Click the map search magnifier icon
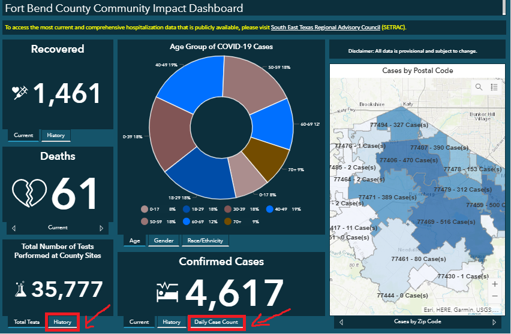This screenshot has width=511, height=334. 479,87
